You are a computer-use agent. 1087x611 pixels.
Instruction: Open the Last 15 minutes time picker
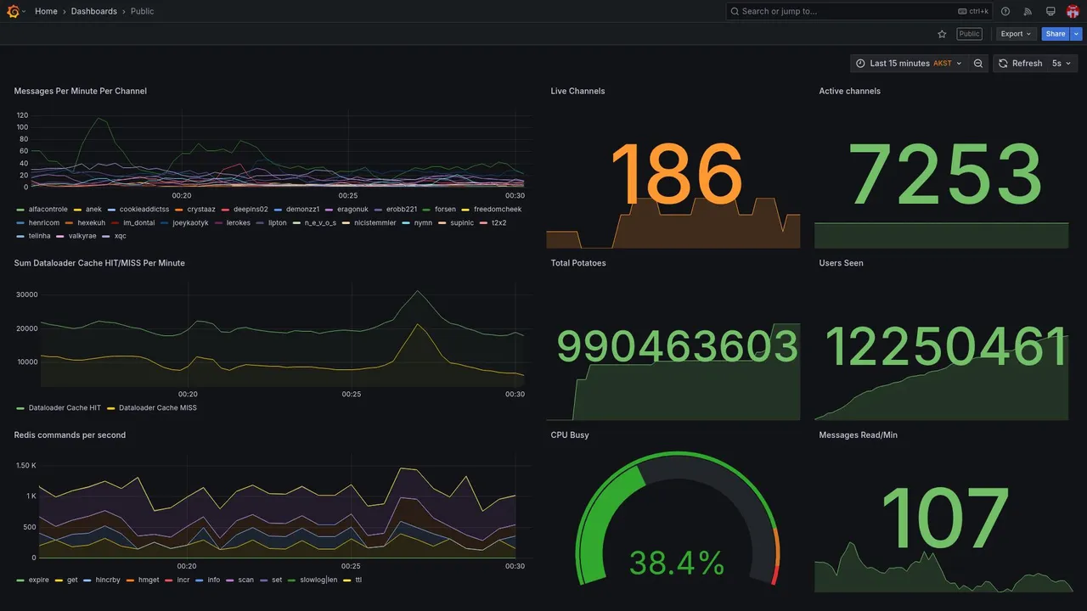pyautogui.click(x=909, y=64)
